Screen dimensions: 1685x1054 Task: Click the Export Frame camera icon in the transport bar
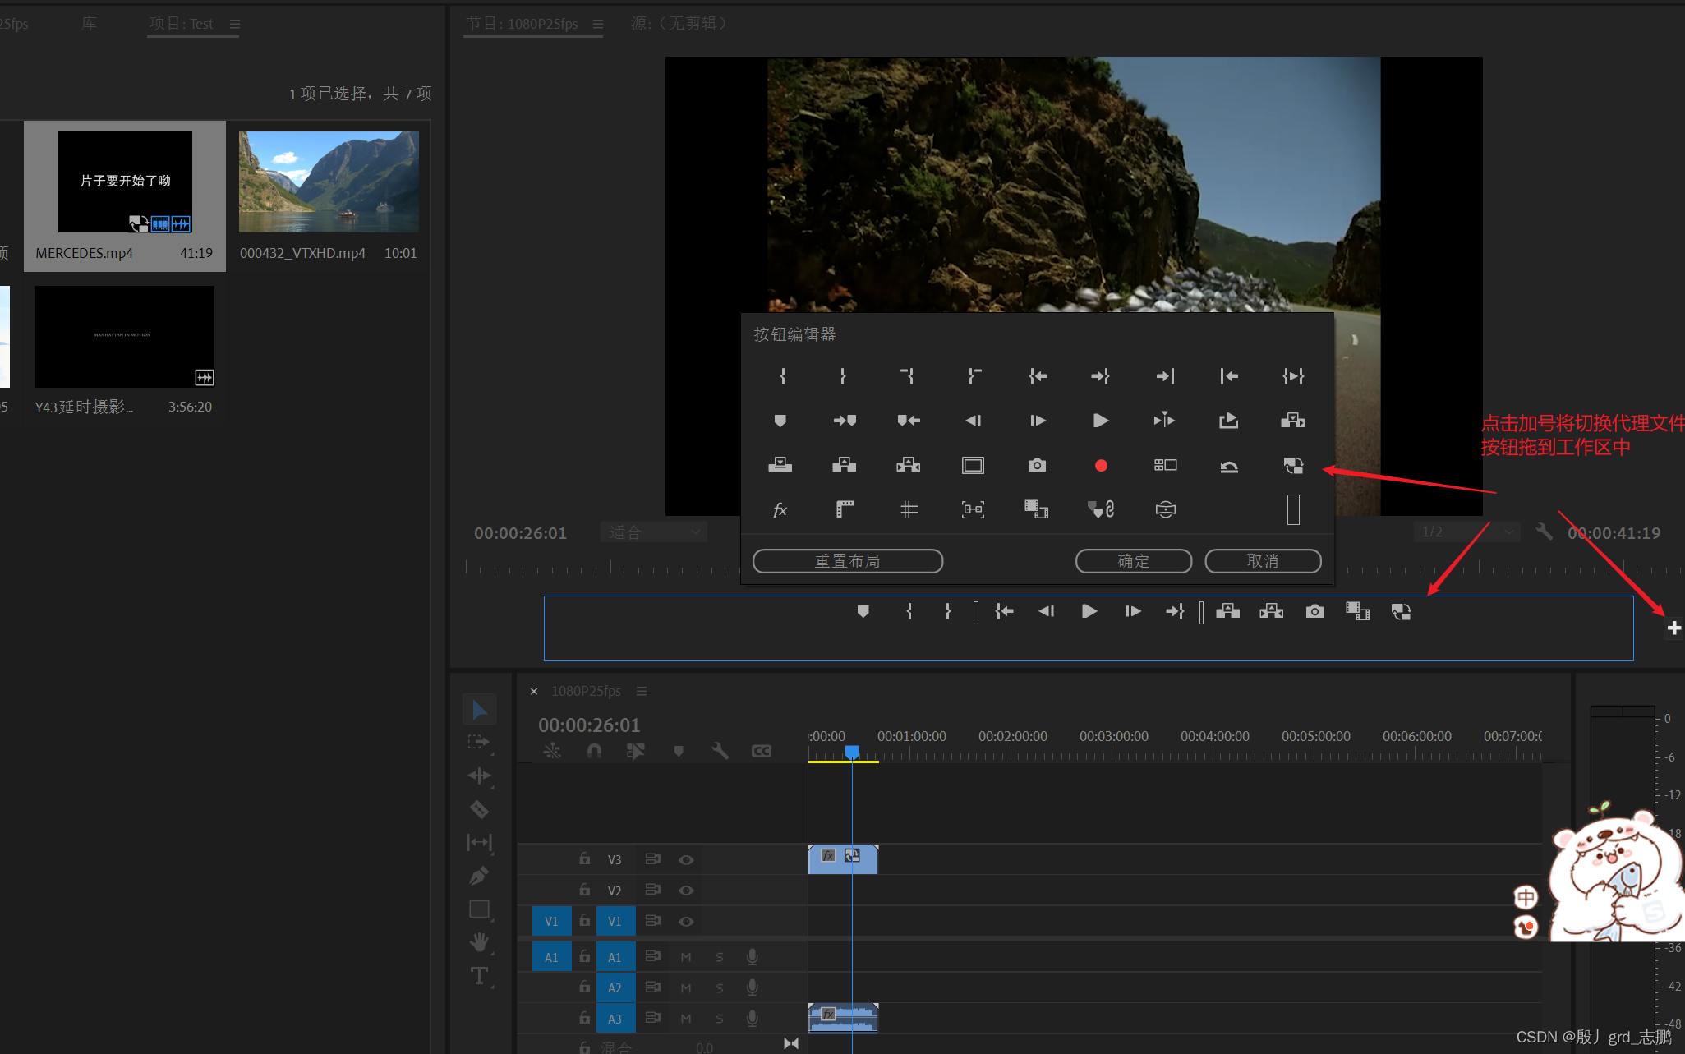pyautogui.click(x=1314, y=611)
